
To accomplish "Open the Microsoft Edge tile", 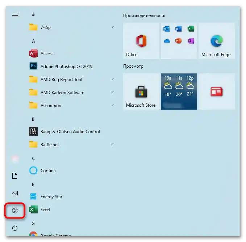I will 217,41.
